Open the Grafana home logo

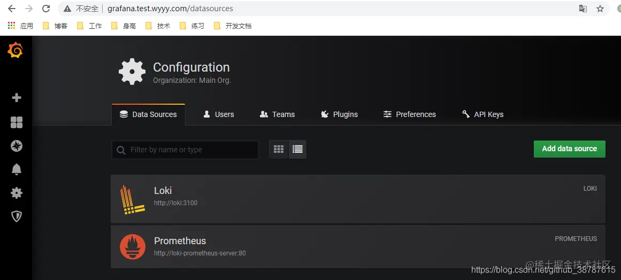[16, 50]
